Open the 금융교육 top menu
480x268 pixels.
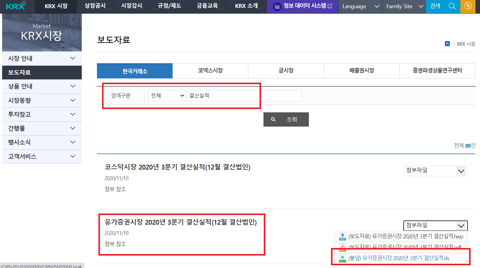click(207, 6)
